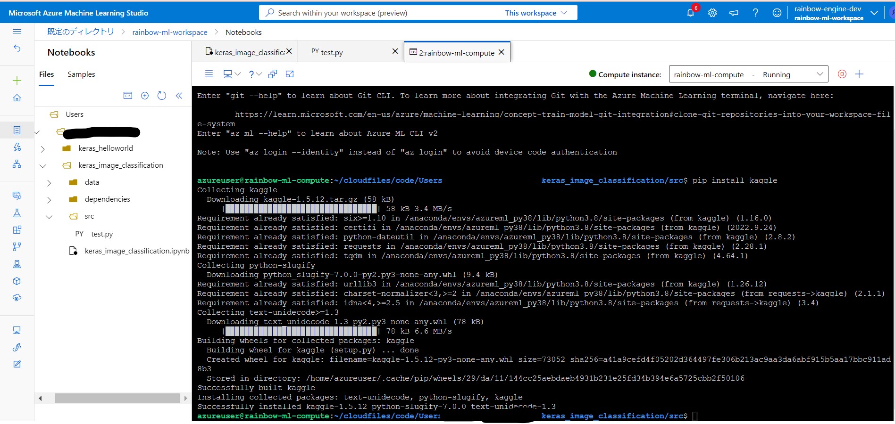Open This workspace search scope dropdown
Image resolution: width=895 pixels, height=424 pixels.
[536, 13]
